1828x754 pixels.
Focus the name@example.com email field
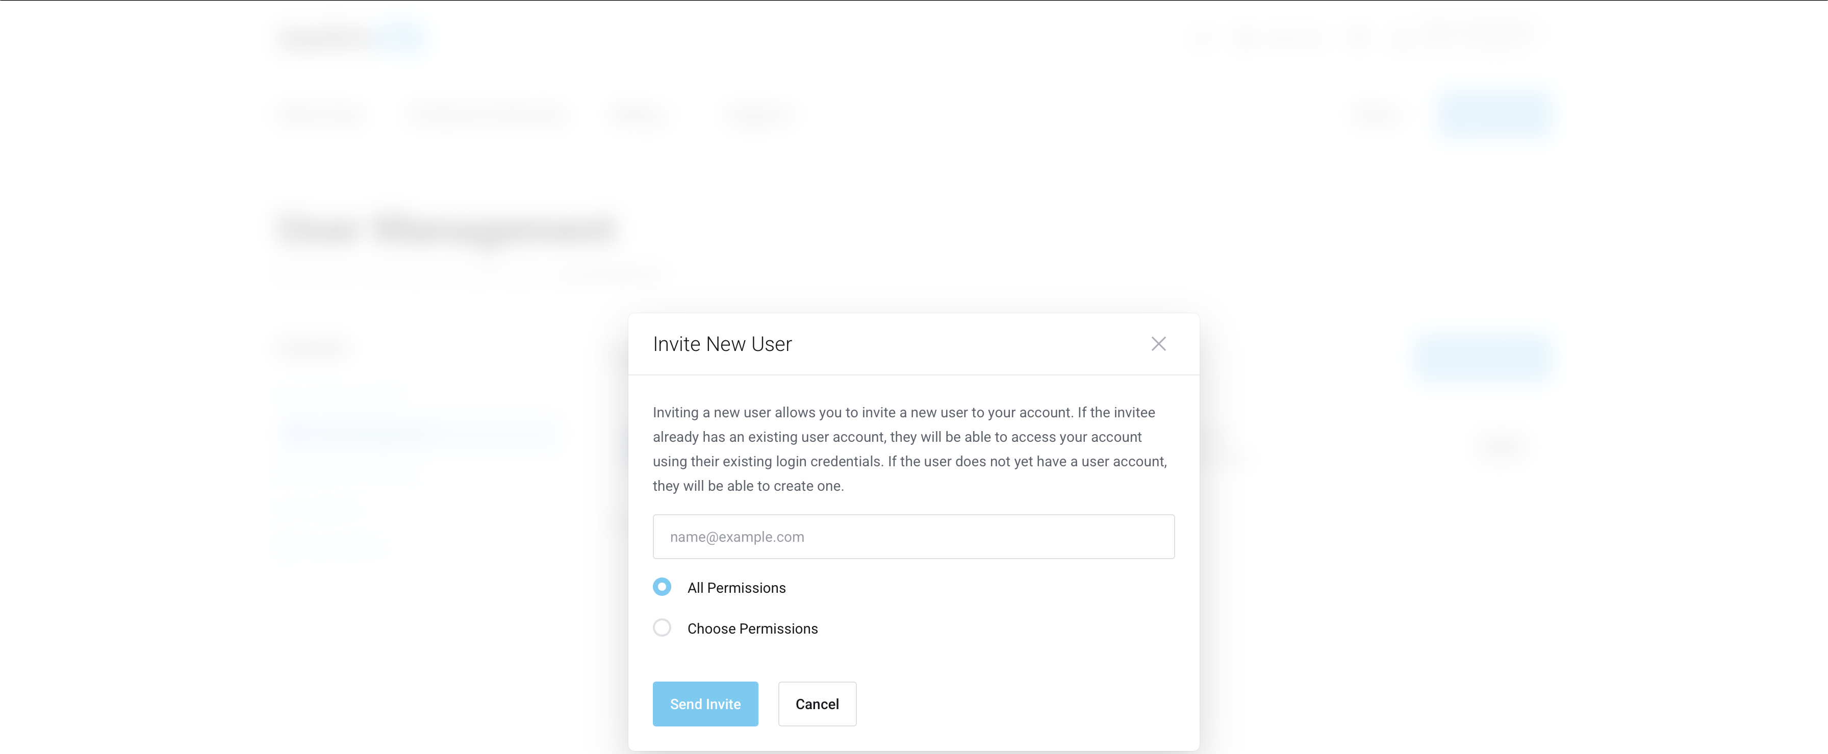tap(913, 537)
